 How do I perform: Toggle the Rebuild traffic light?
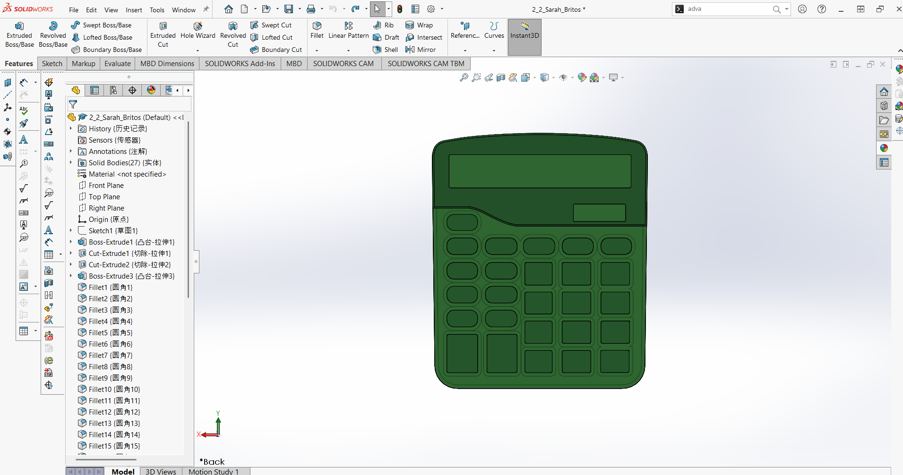click(400, 9)
